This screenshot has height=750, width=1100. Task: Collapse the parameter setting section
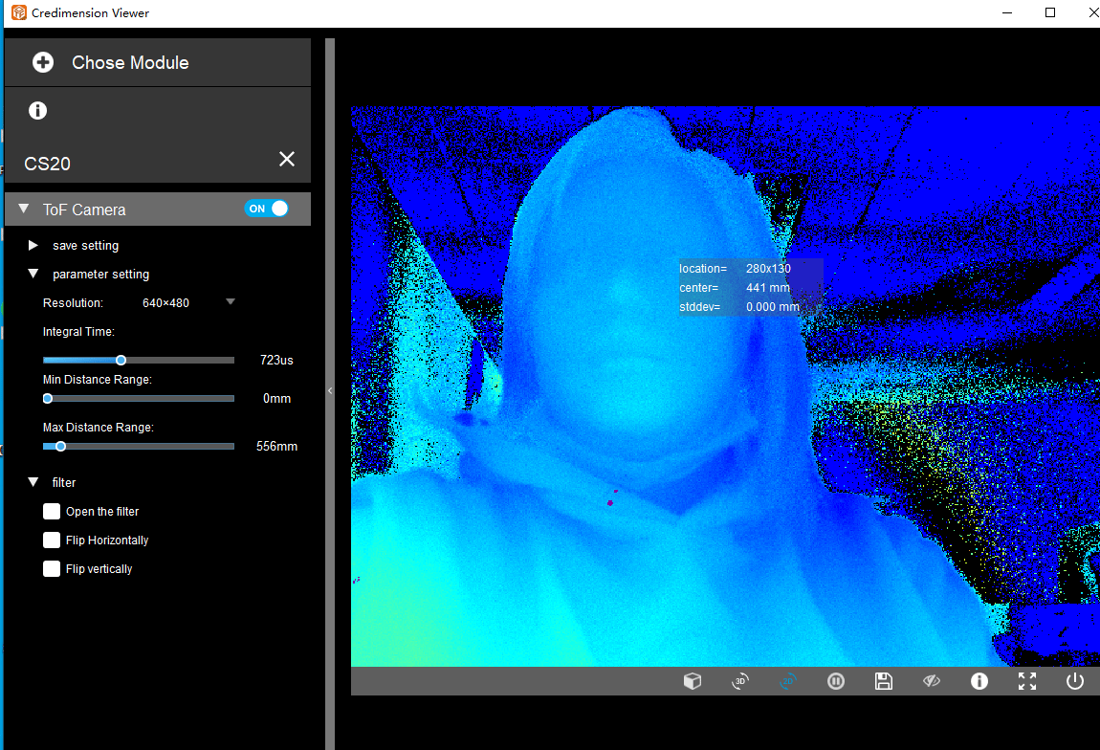[x=34, y=275]
